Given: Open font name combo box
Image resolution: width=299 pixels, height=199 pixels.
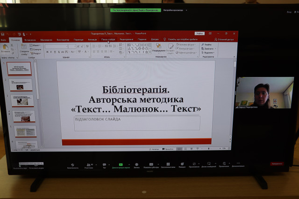Looking at the screenshot, I should point(56,46).
